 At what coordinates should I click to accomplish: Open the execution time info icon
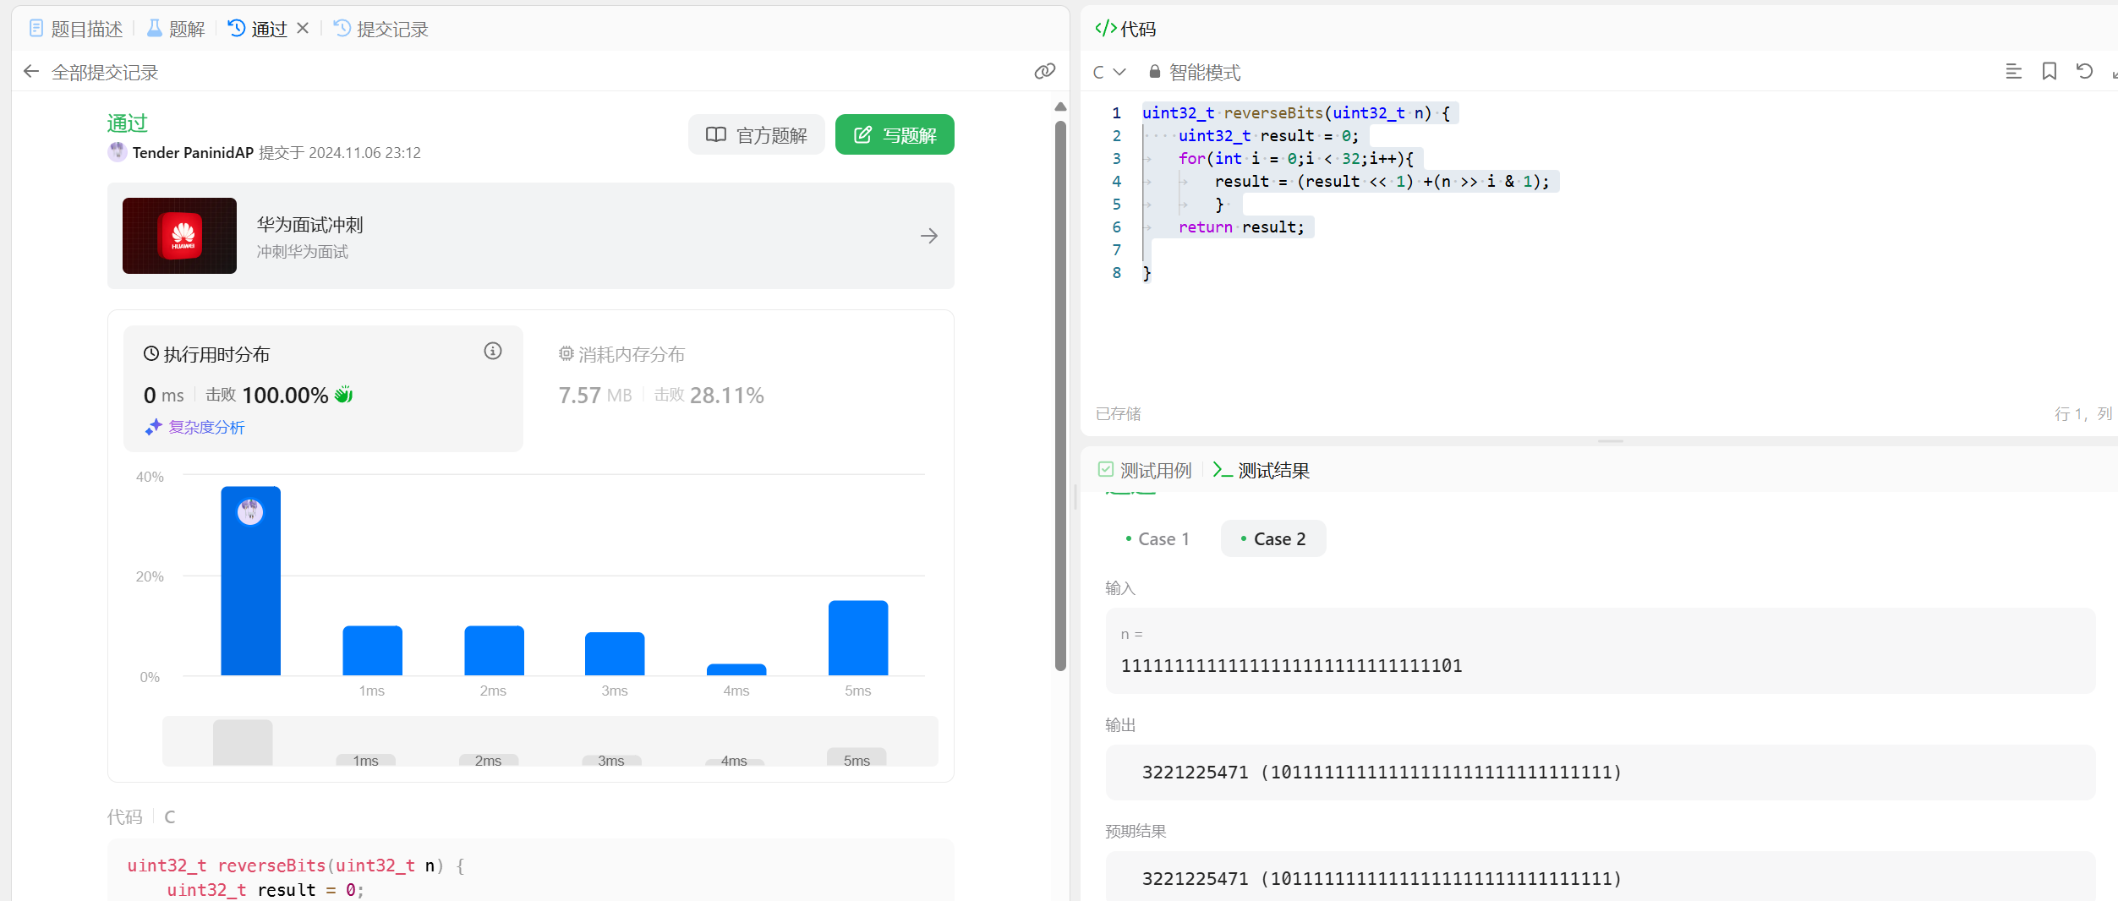[493, 352]
